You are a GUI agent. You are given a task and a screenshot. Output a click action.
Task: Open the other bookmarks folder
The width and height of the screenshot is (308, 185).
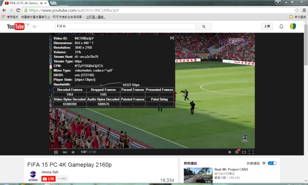click(297, 17)
